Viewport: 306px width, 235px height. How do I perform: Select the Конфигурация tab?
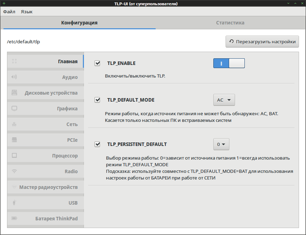(79, 23)
